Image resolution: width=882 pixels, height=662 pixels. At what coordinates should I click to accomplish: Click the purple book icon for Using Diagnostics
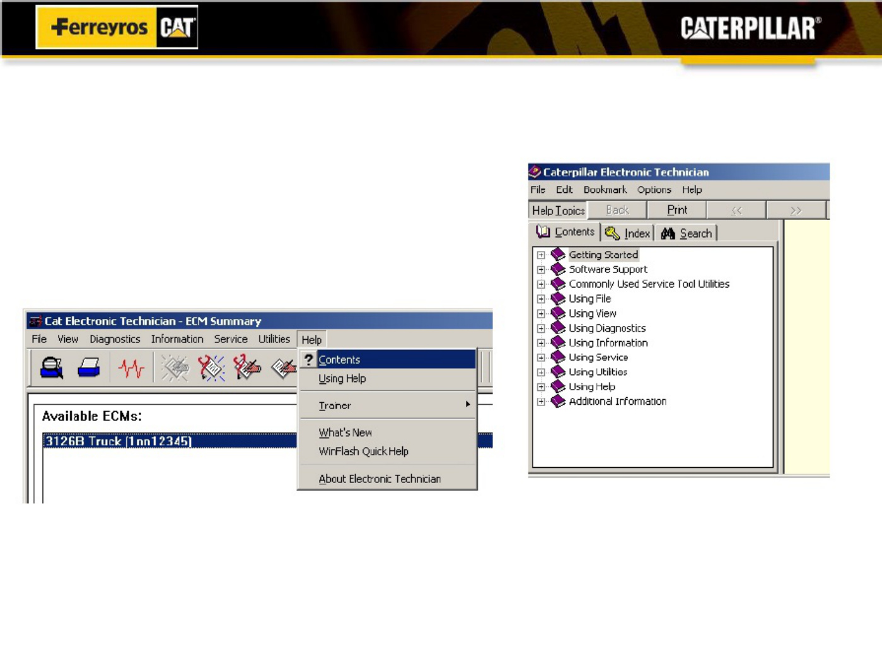[x=558, y=328]
